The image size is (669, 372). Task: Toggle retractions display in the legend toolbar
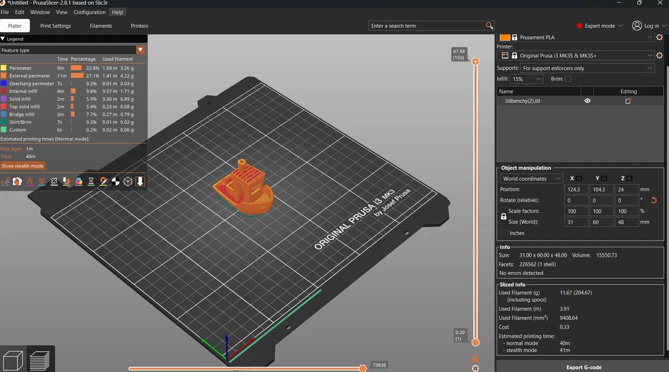click(30, 181)
